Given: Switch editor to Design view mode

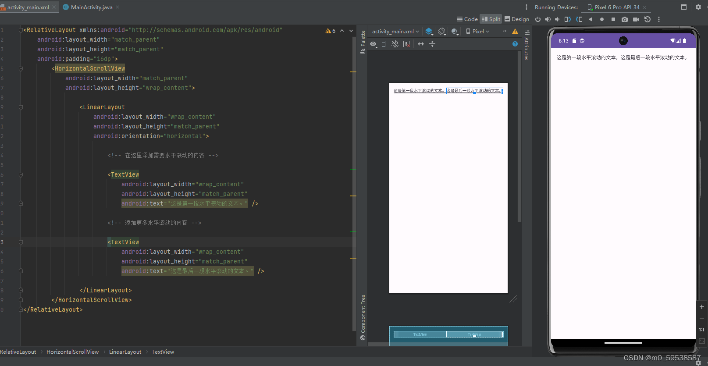Looking at the screenshot, I should click(517, 19).
